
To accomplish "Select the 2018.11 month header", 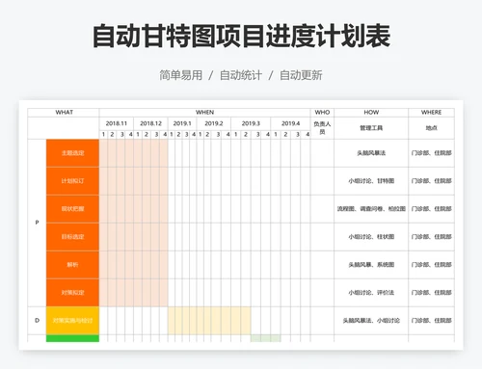I will [x=117, y=123].
